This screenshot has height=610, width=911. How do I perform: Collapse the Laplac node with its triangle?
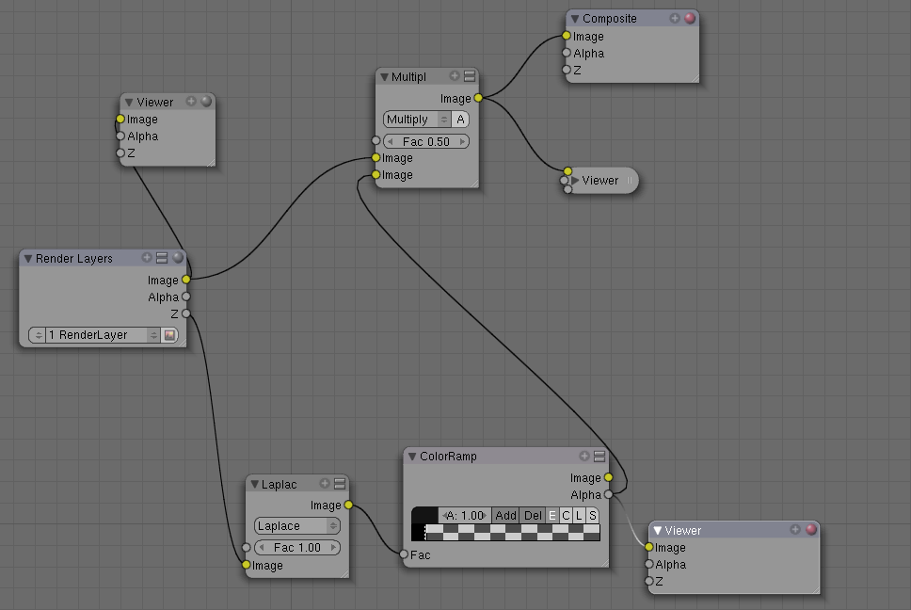[254, 484]
